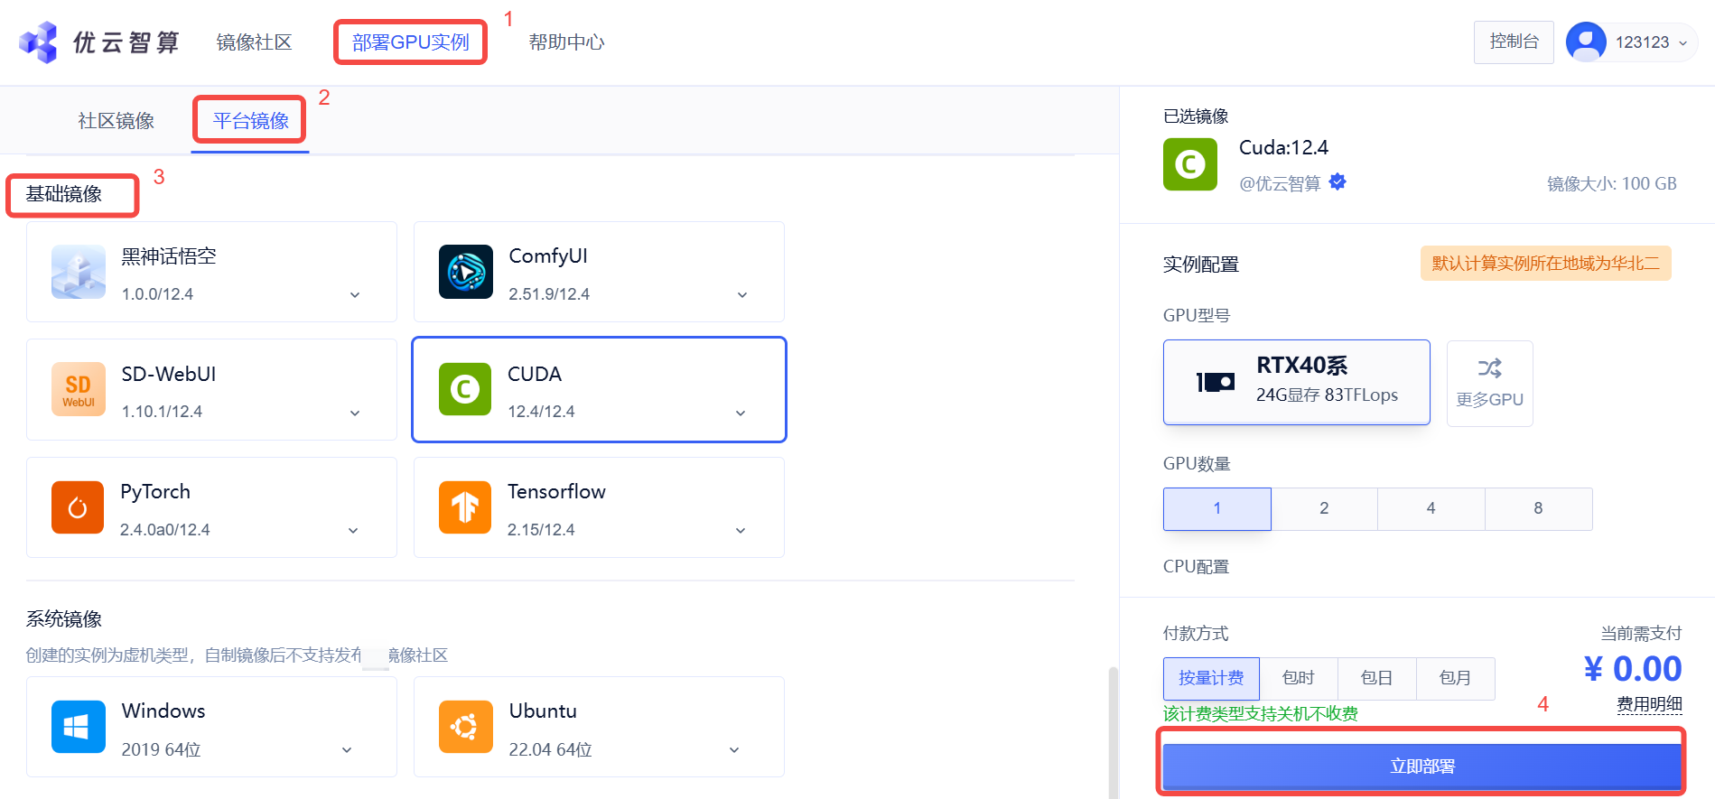Select GPU count 8
1715x799 pixels.
(1538, 508)
